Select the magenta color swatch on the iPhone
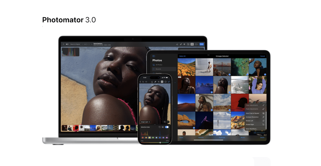This screenshot has width=321, height=166. click(x=167, y=138)
